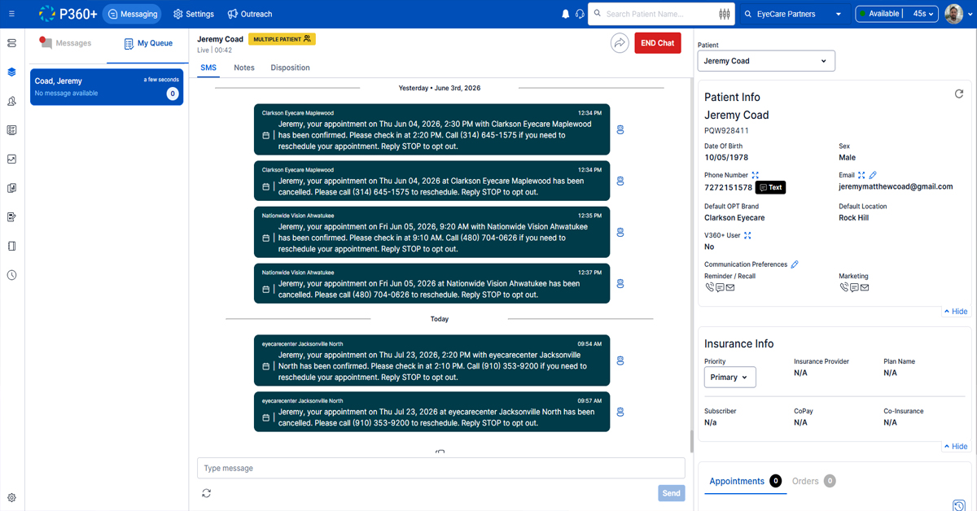Open the Messaging menu
The width and height of the screenshot is (977, 511).
[x=132, y=14]
